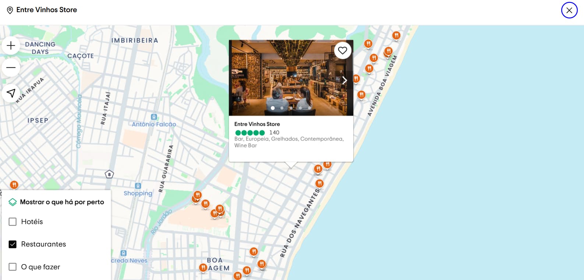Select the restaurant pin near Ipsep edge
This screenshot has width=584, height=280.
point(14,185)
